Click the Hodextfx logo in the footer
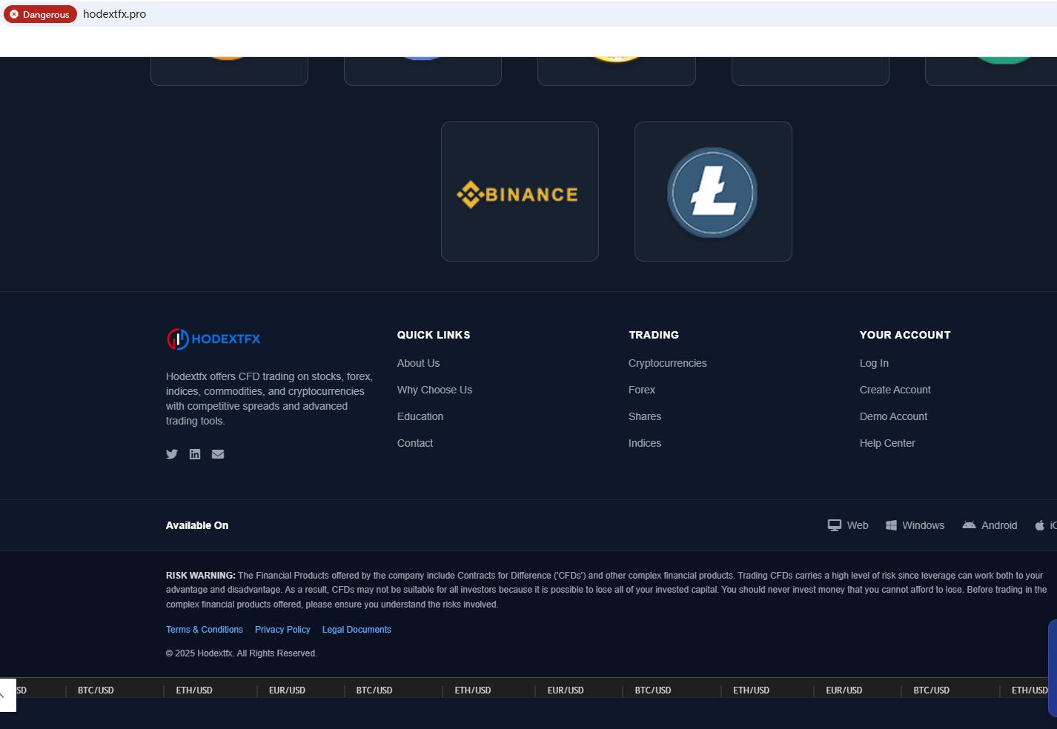Viewport: 1057px width, 729px height. [213, 339]
